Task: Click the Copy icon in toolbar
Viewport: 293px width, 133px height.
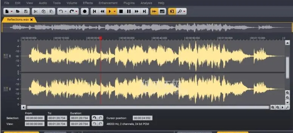Action: click(x=43, y=12)
